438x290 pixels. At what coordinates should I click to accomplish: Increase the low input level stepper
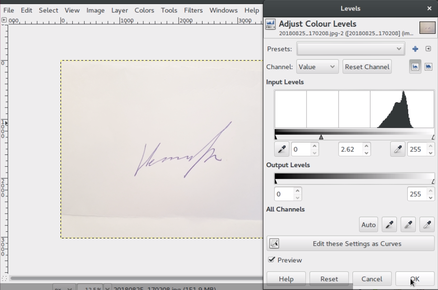[315, 146]
